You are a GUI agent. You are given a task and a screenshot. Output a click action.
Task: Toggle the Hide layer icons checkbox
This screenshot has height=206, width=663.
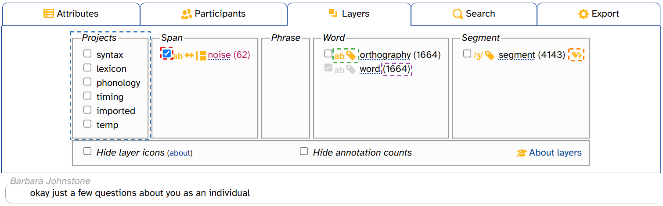click(88, 151)
